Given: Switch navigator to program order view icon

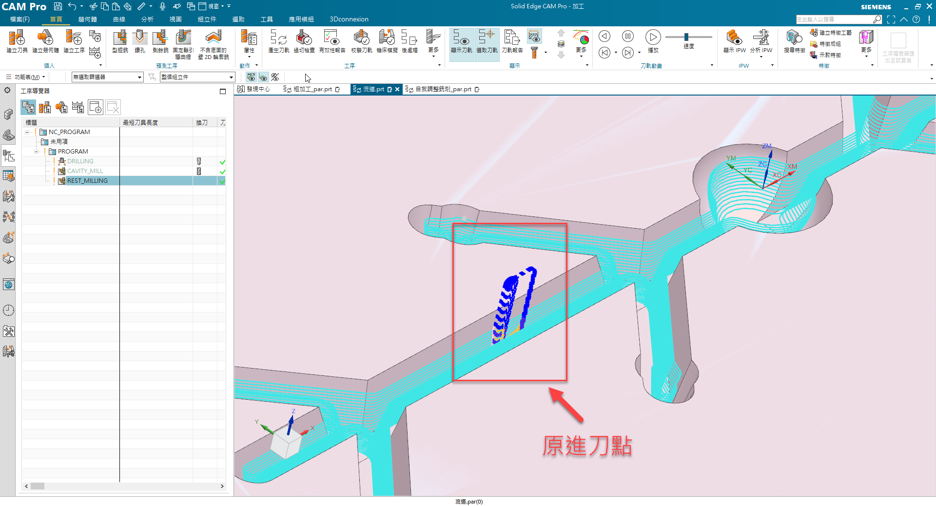Looking at the screenshot, I should [28, 107].
